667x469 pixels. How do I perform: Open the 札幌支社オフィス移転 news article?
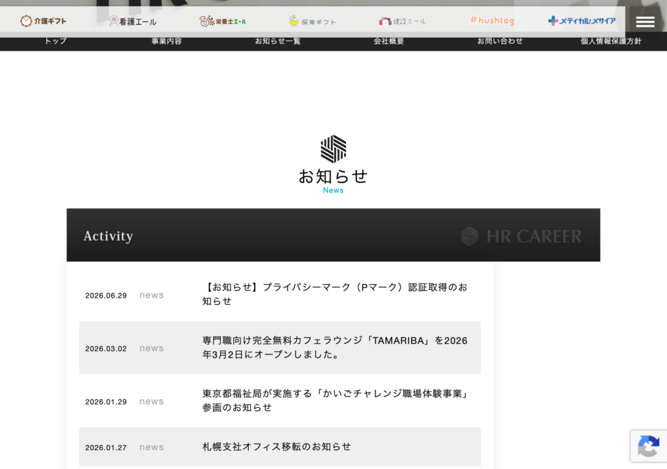coord(276,446)
